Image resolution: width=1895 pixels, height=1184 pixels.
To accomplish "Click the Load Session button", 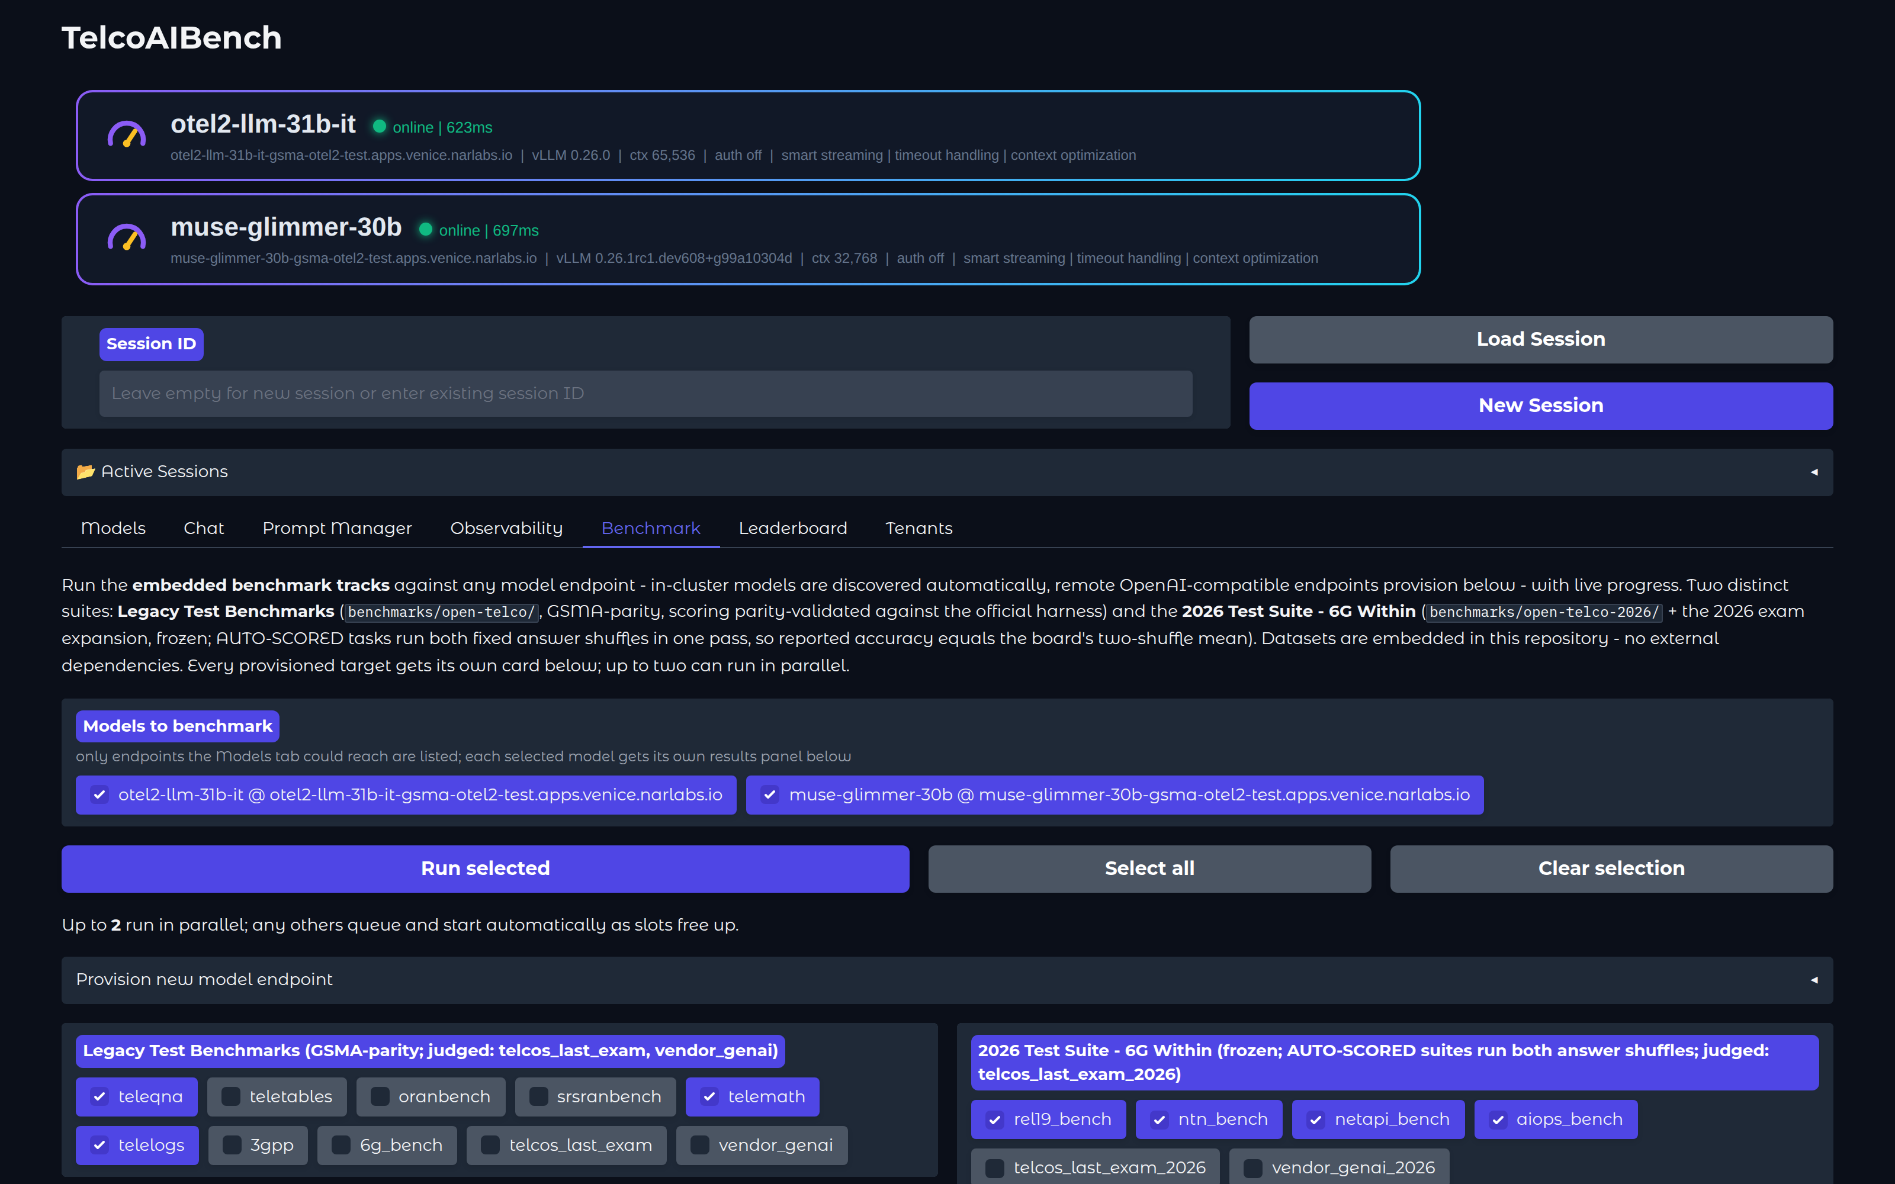I will coord(1540,339).
